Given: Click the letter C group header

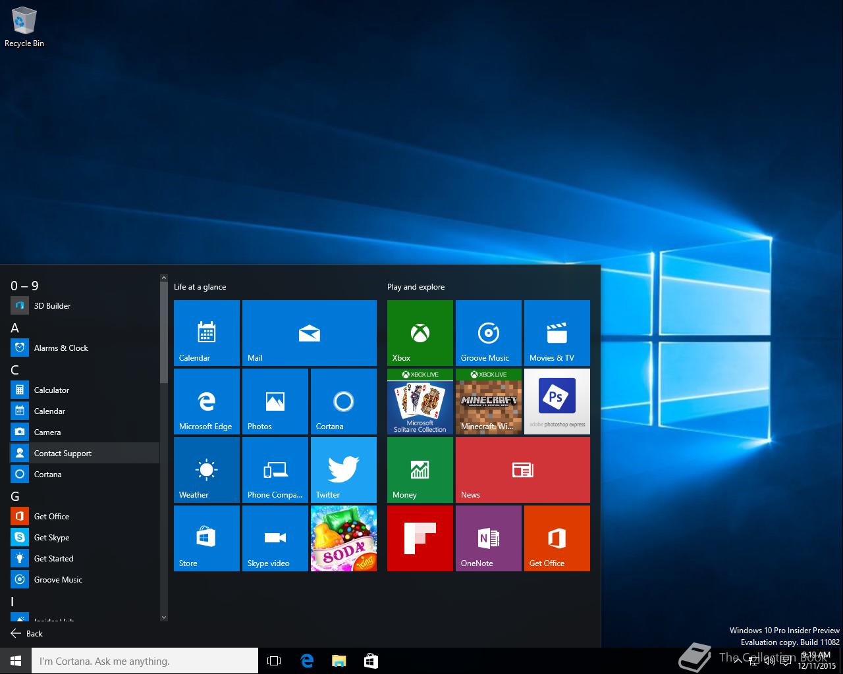Looking at the screenshot, I should 15,370.
